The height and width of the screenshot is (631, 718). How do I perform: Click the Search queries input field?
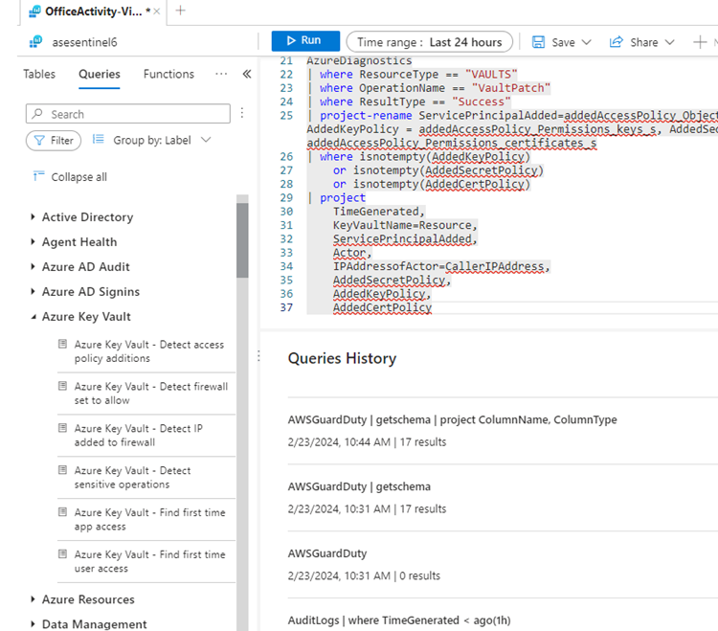point(127,114)
